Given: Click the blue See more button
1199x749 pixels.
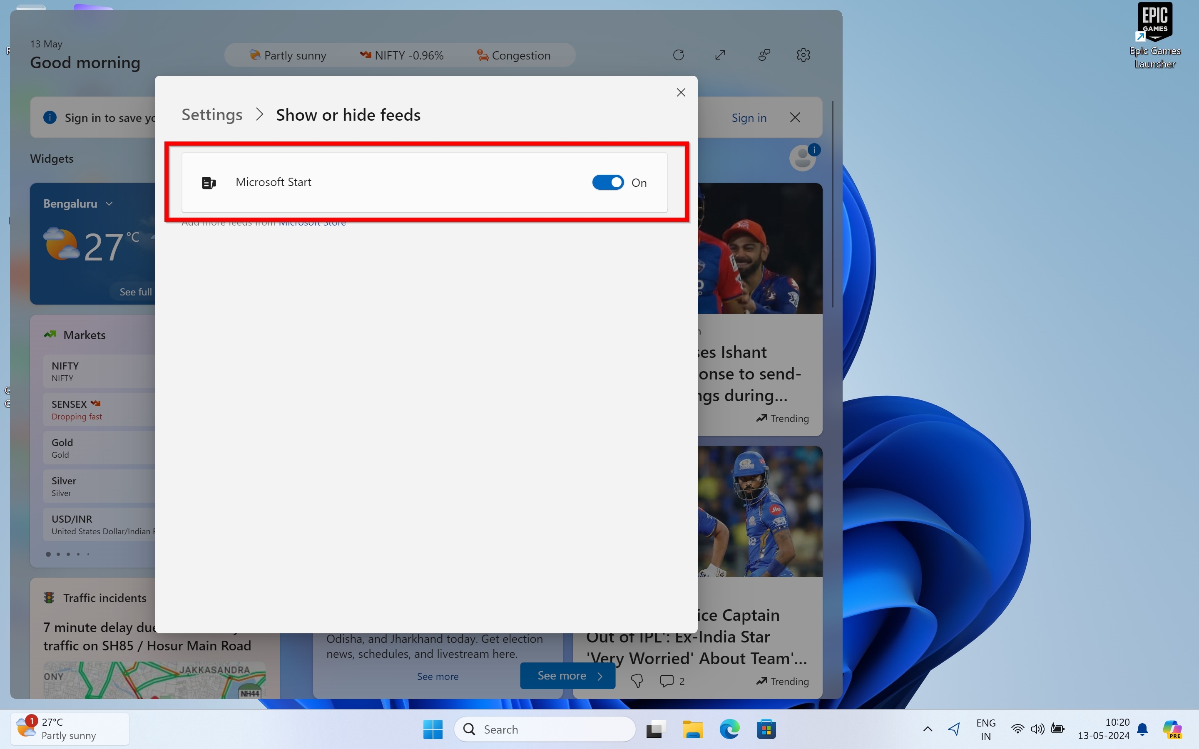Looking at the screenshot, I should coord(568,676).
